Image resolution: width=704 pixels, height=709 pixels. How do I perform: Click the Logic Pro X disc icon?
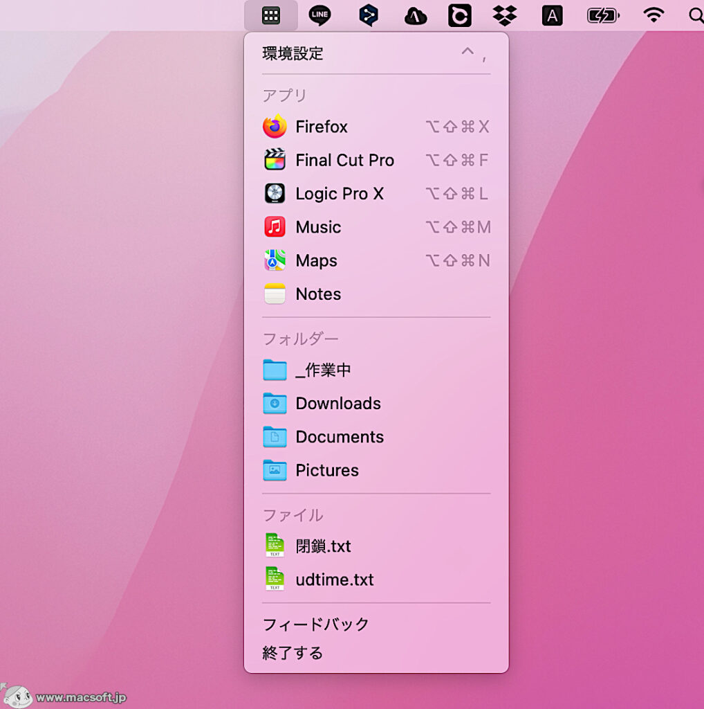[275, 193]
